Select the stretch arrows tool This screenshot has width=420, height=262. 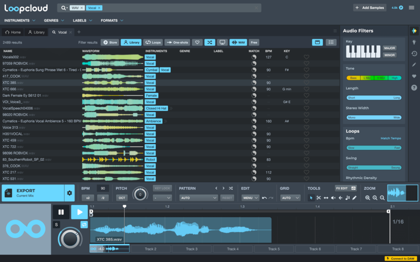tap(326, 198)
